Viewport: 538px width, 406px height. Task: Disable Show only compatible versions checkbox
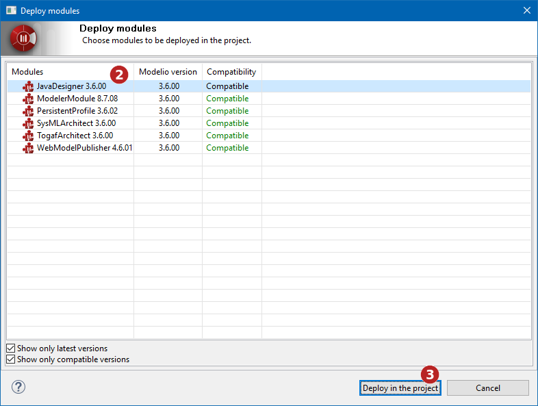pyautogui.click(x=11, y=359)
